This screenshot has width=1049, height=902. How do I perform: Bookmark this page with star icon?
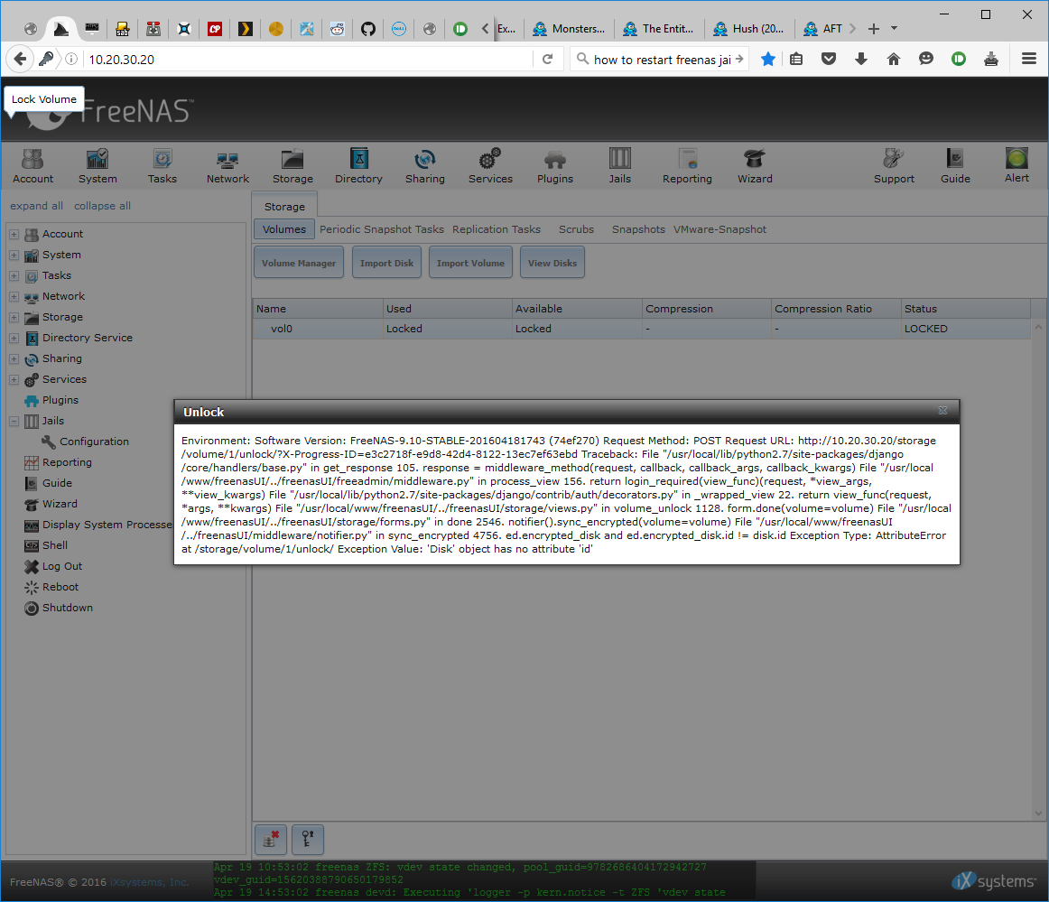pos(768,59)
